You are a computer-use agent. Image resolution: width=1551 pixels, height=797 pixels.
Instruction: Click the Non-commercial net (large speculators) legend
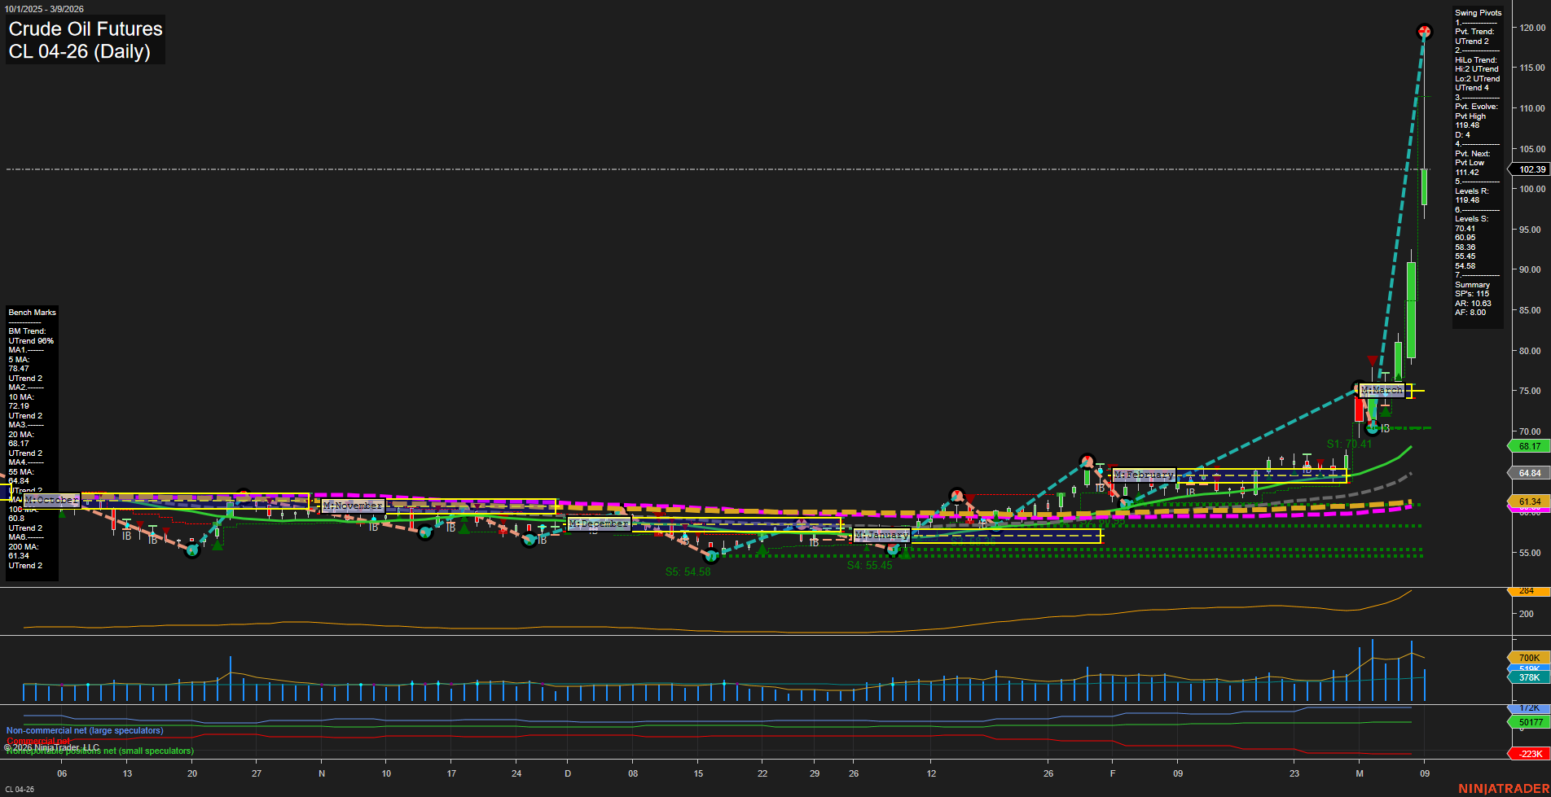pyautogui.click(x=84, y=730)
